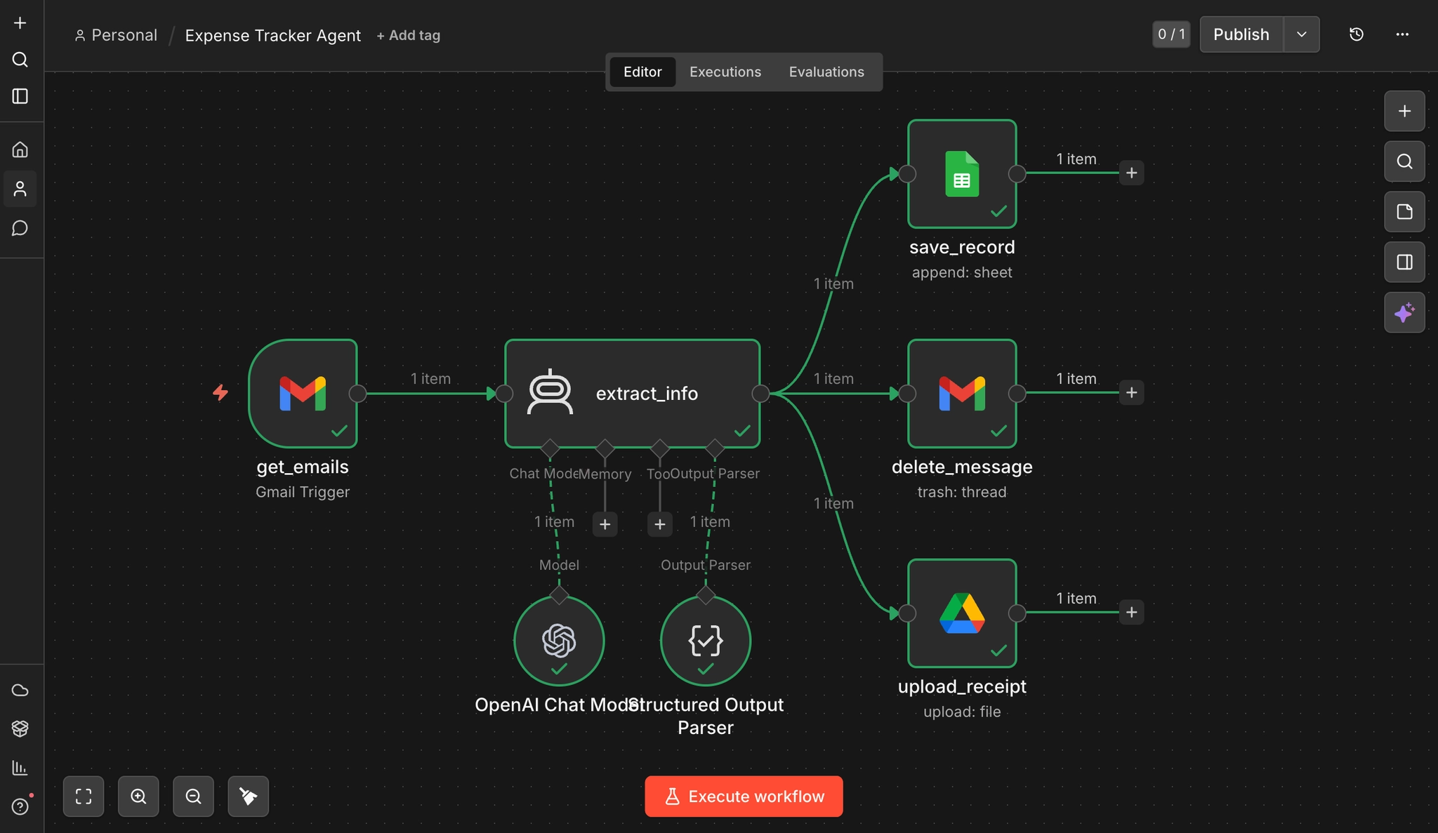Click the "Gmail Trigger" subtitle text
The image size is (1438, 833).
[x=303, y=492]
